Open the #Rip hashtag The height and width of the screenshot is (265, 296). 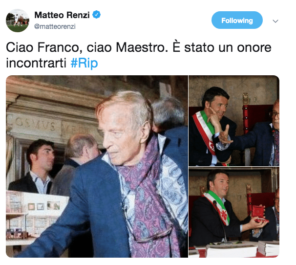[x=84, y=63]
